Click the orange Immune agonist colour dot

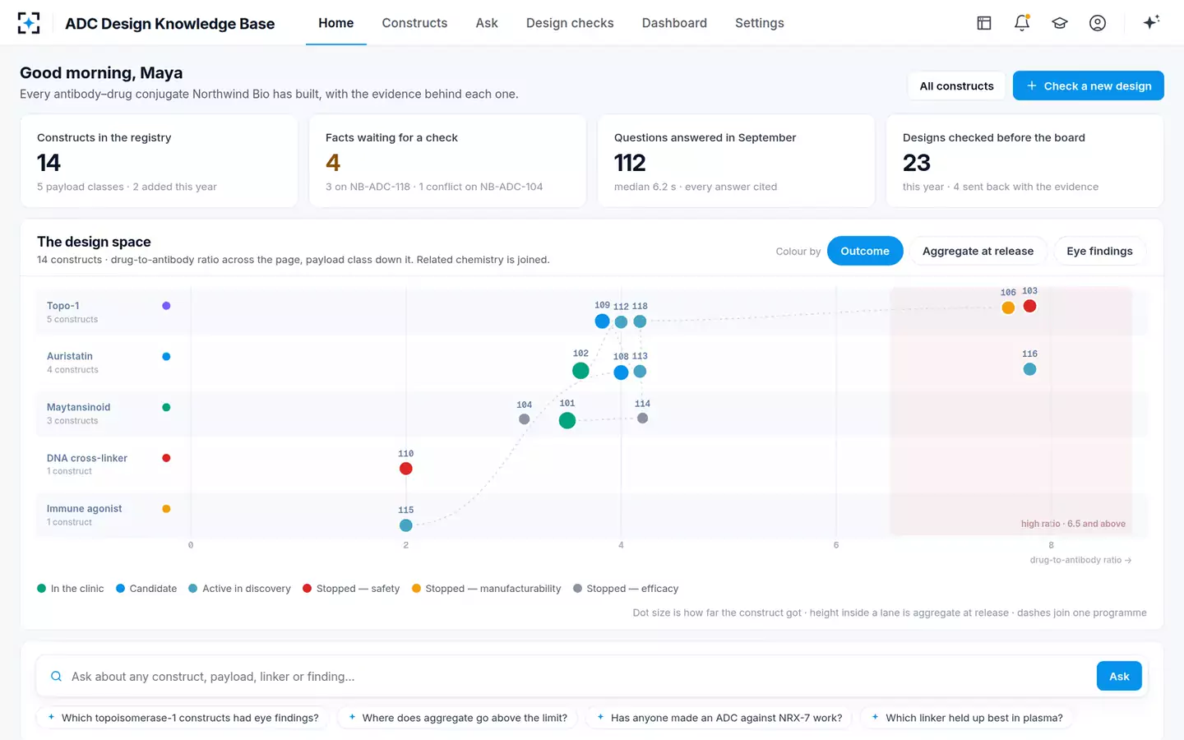[166, 509]
